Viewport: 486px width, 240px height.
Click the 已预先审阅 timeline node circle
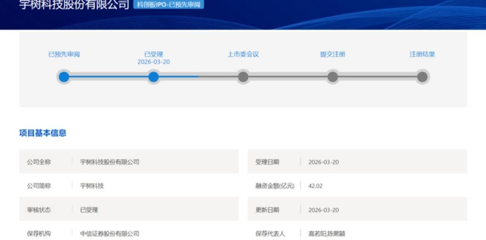tap(64, 77)
